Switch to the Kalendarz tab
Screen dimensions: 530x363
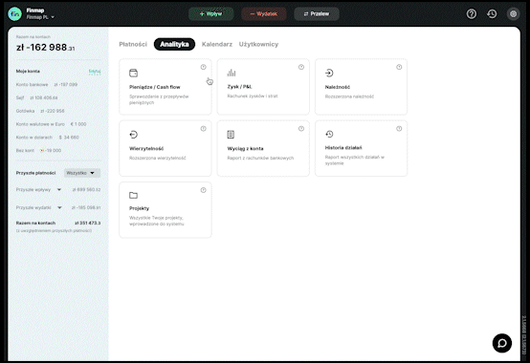pyautogui.click(x=217, y=44)
